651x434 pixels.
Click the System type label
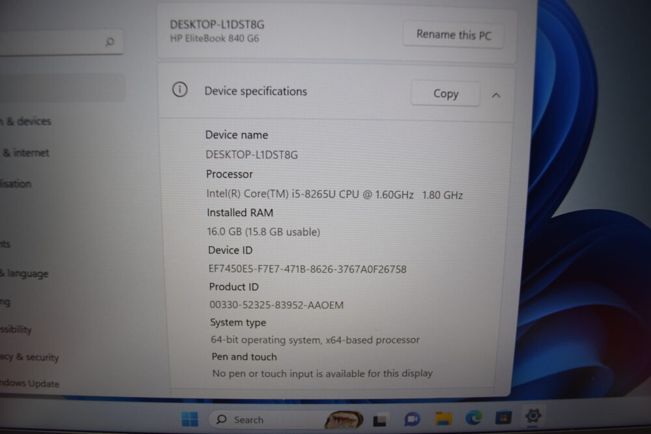(238, 322)
